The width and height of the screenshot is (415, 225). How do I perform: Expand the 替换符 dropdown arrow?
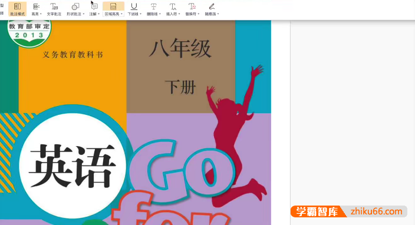tap(199, 14)
